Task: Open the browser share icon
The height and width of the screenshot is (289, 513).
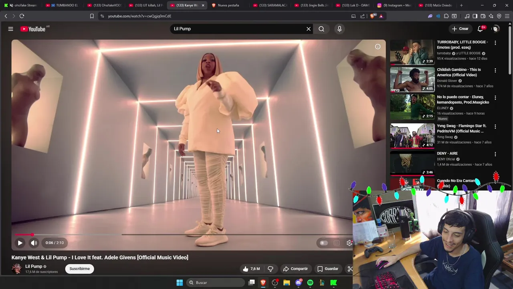Action: (363, 16)
